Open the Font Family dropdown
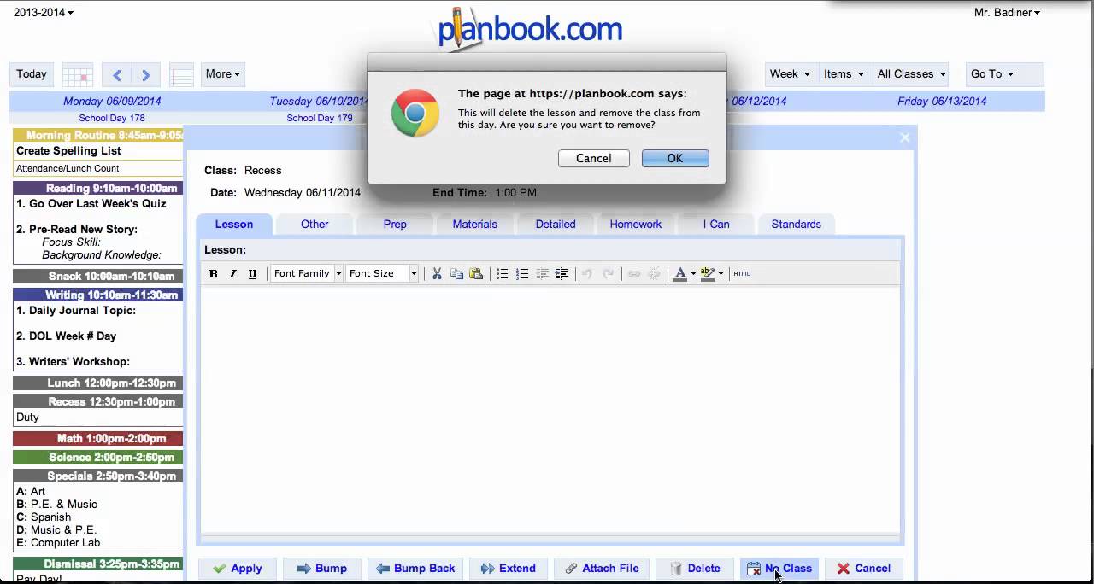1094x584 pixels. point(307,274)
